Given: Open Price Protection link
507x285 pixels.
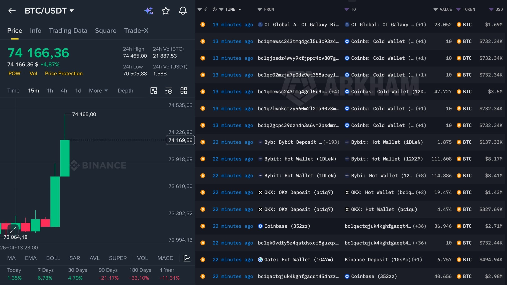Looking at the screenshot, I should pos(64,73).
